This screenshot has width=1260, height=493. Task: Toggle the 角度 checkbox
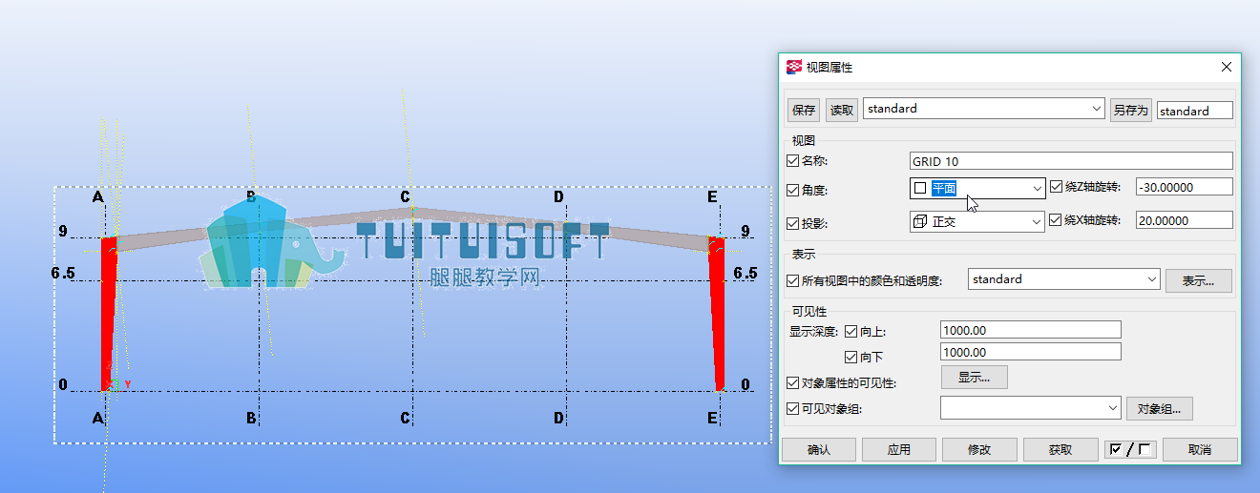point(792,190)
